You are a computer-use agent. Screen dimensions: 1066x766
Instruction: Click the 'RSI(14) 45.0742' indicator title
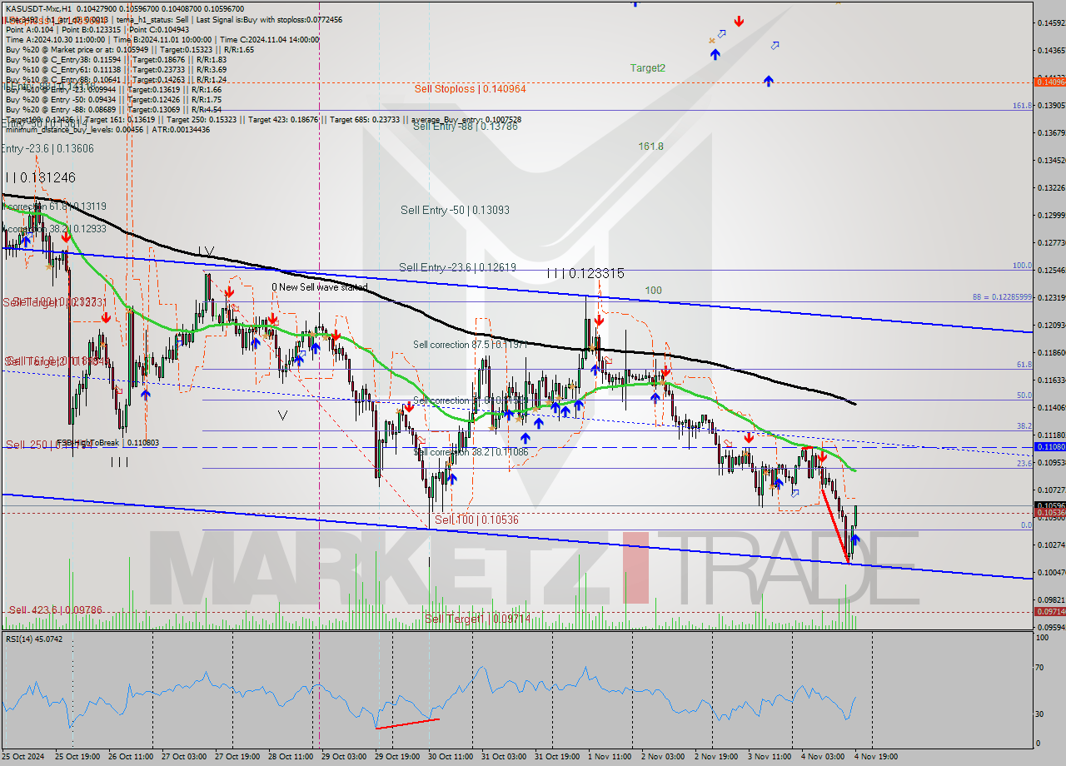34,639
